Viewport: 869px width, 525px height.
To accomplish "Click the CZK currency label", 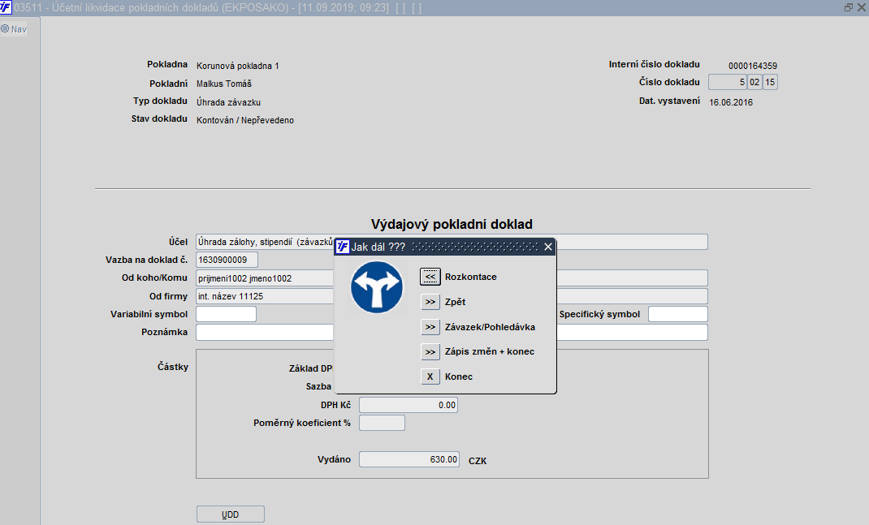I will 478,461.
